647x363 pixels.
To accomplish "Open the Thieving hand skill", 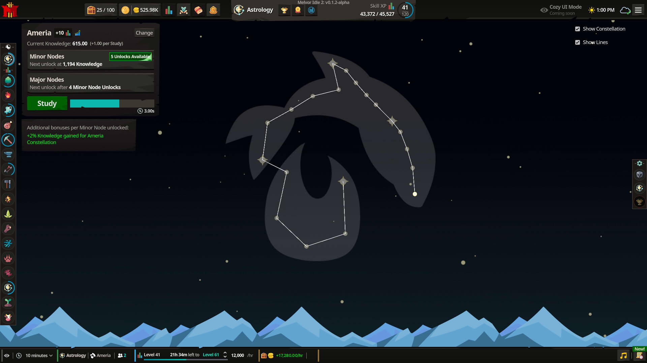I will pyautogui.click(x=8, y=229).
